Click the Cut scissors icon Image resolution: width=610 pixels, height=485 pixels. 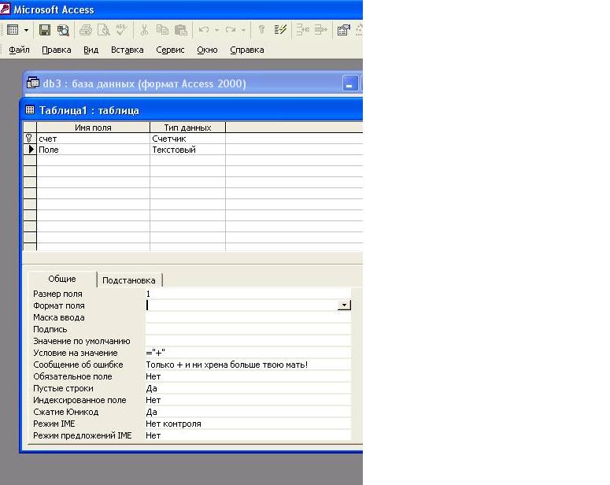coord(144,30)
